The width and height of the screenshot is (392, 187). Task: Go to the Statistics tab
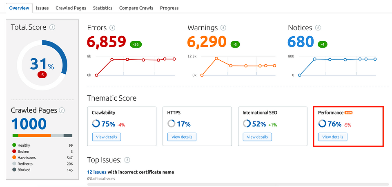(103, 8)
